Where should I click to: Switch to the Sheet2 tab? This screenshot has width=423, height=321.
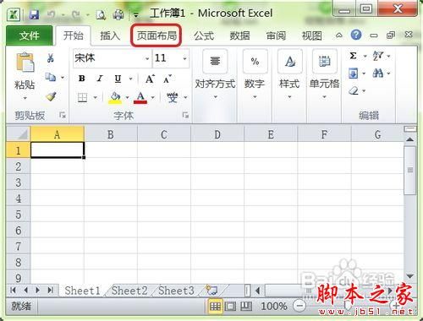[x=129, y=291]
